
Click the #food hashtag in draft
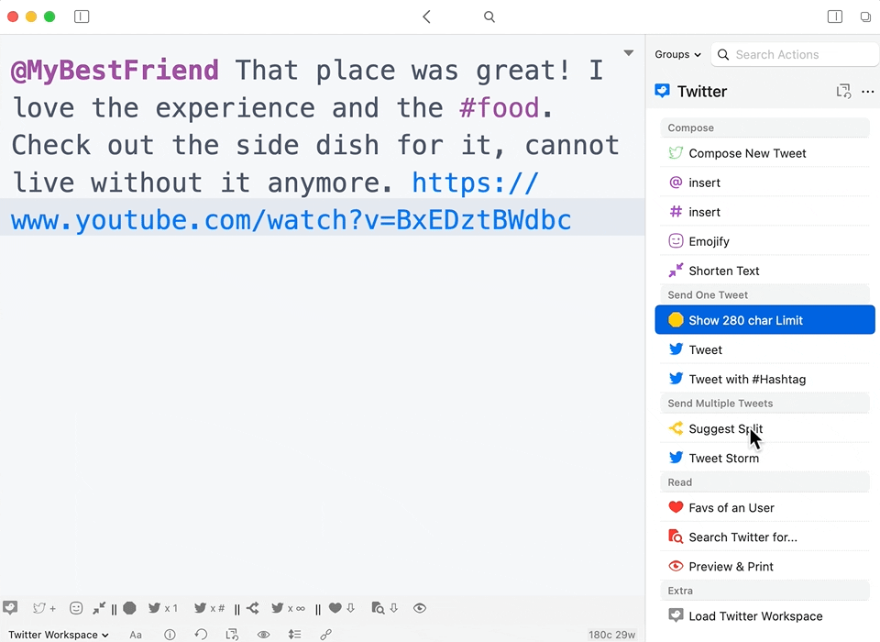500,107
